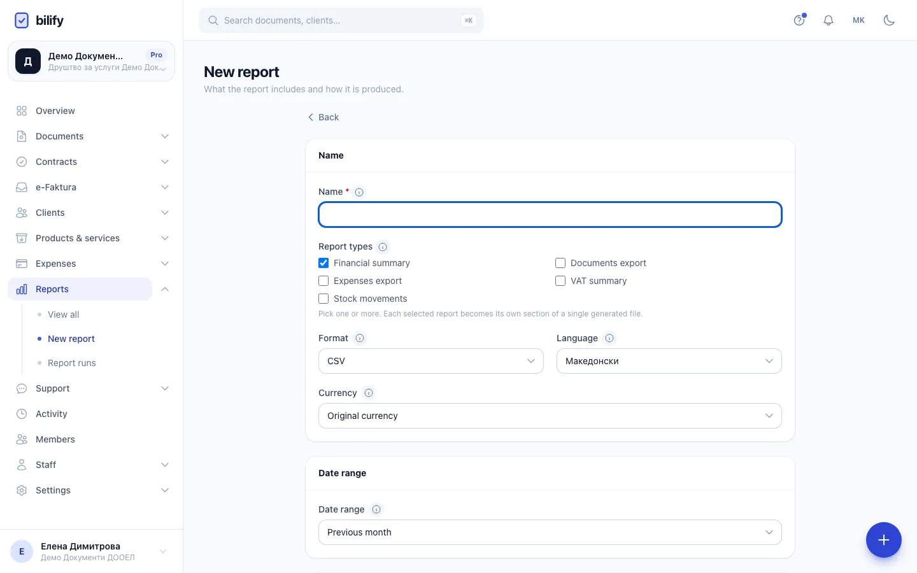Expand the Documents submenu chevron
This screenshot has width=917, height=573.
pos(165,136)
